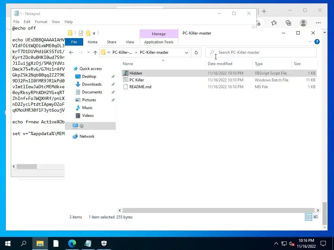Show hidden system tray icons

pyautogui.click(x=276, y=243)
